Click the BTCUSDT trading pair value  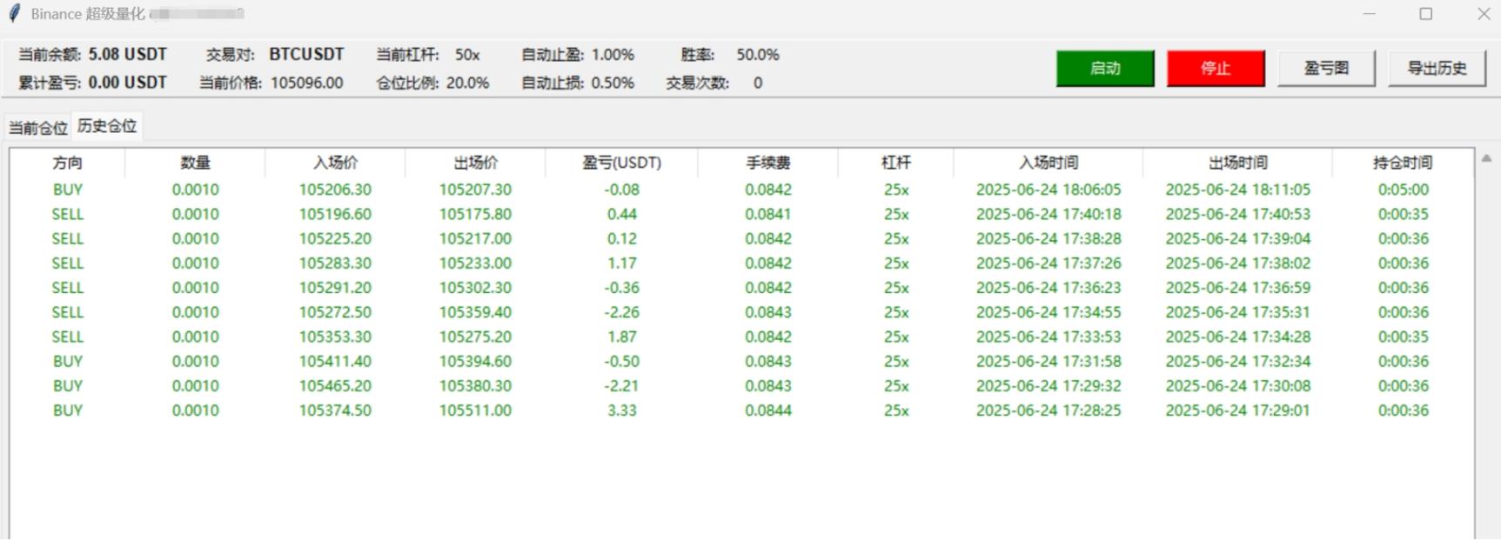(306, 54)
